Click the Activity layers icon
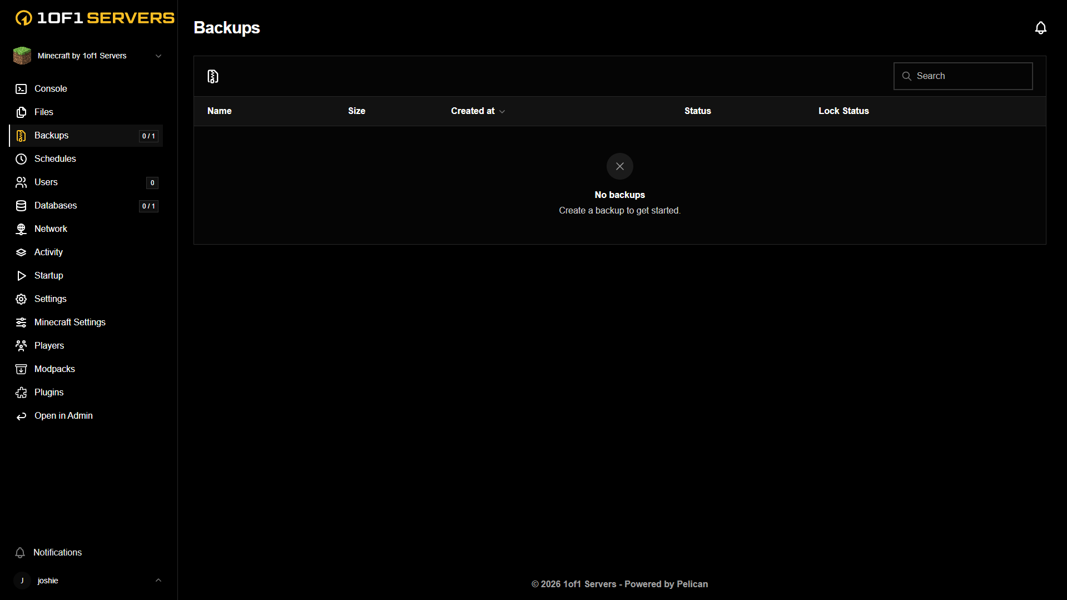 [21, 252]
